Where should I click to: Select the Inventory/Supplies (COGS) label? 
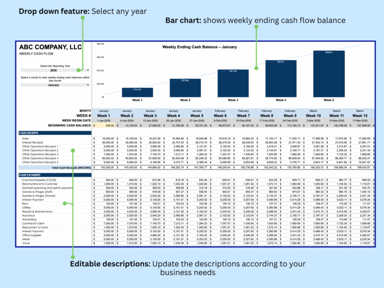click(x=39, y=180)
